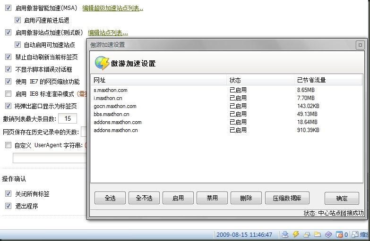
Task: Click the page zoom icon in status bar
Action: pyautogui.click(x=355, y=234)
